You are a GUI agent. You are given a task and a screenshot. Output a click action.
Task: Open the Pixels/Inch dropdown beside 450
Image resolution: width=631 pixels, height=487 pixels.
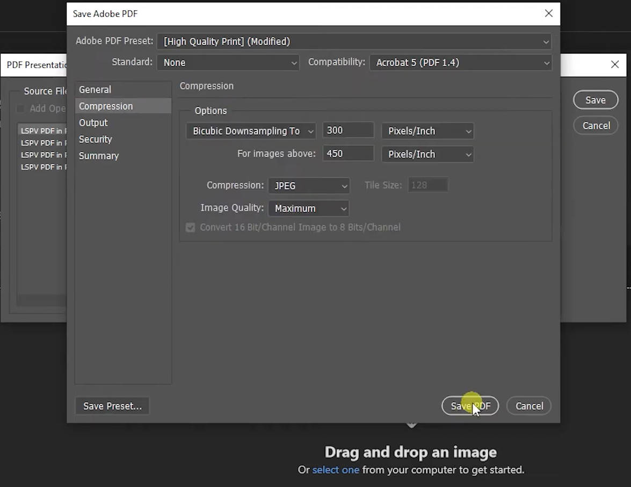click(x=428, y=155)
